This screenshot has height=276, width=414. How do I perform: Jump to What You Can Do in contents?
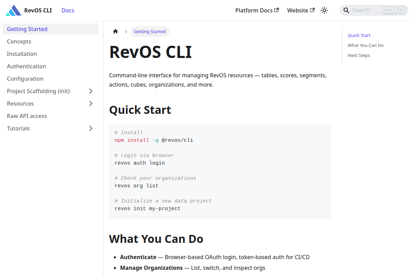pyautogui.click(x=366, y=45)
